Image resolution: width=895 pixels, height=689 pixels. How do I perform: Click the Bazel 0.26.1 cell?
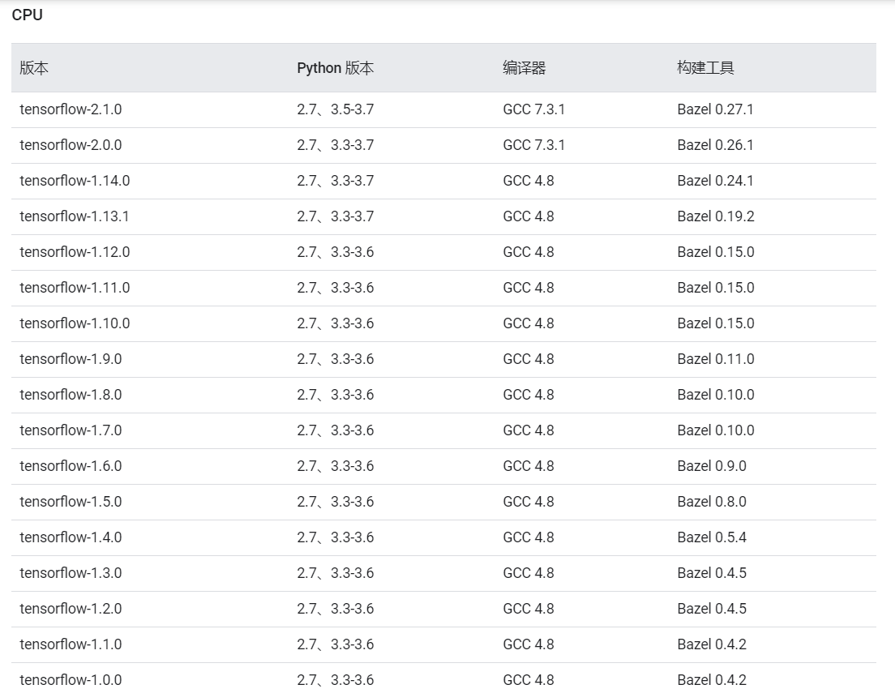click(715, 145)
